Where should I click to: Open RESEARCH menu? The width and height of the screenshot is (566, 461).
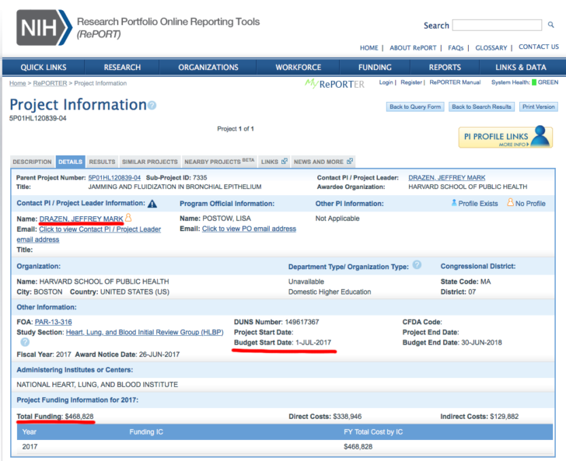point(122,68)
